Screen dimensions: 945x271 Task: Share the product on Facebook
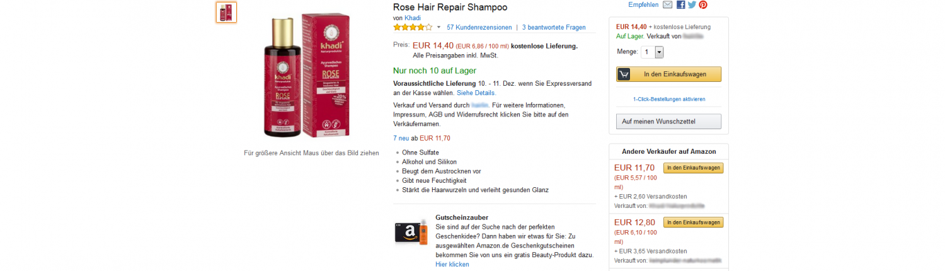click(681, 5)
